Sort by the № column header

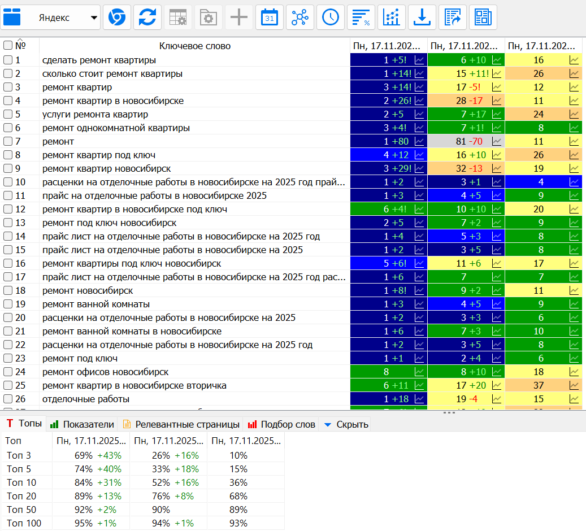(20, 46)
